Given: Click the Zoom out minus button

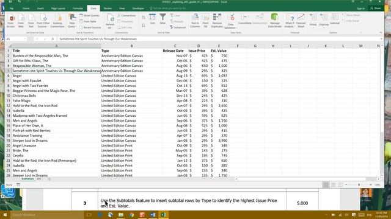Looking at the screenshot, I should pyautogui.click(x=346, y=185).
